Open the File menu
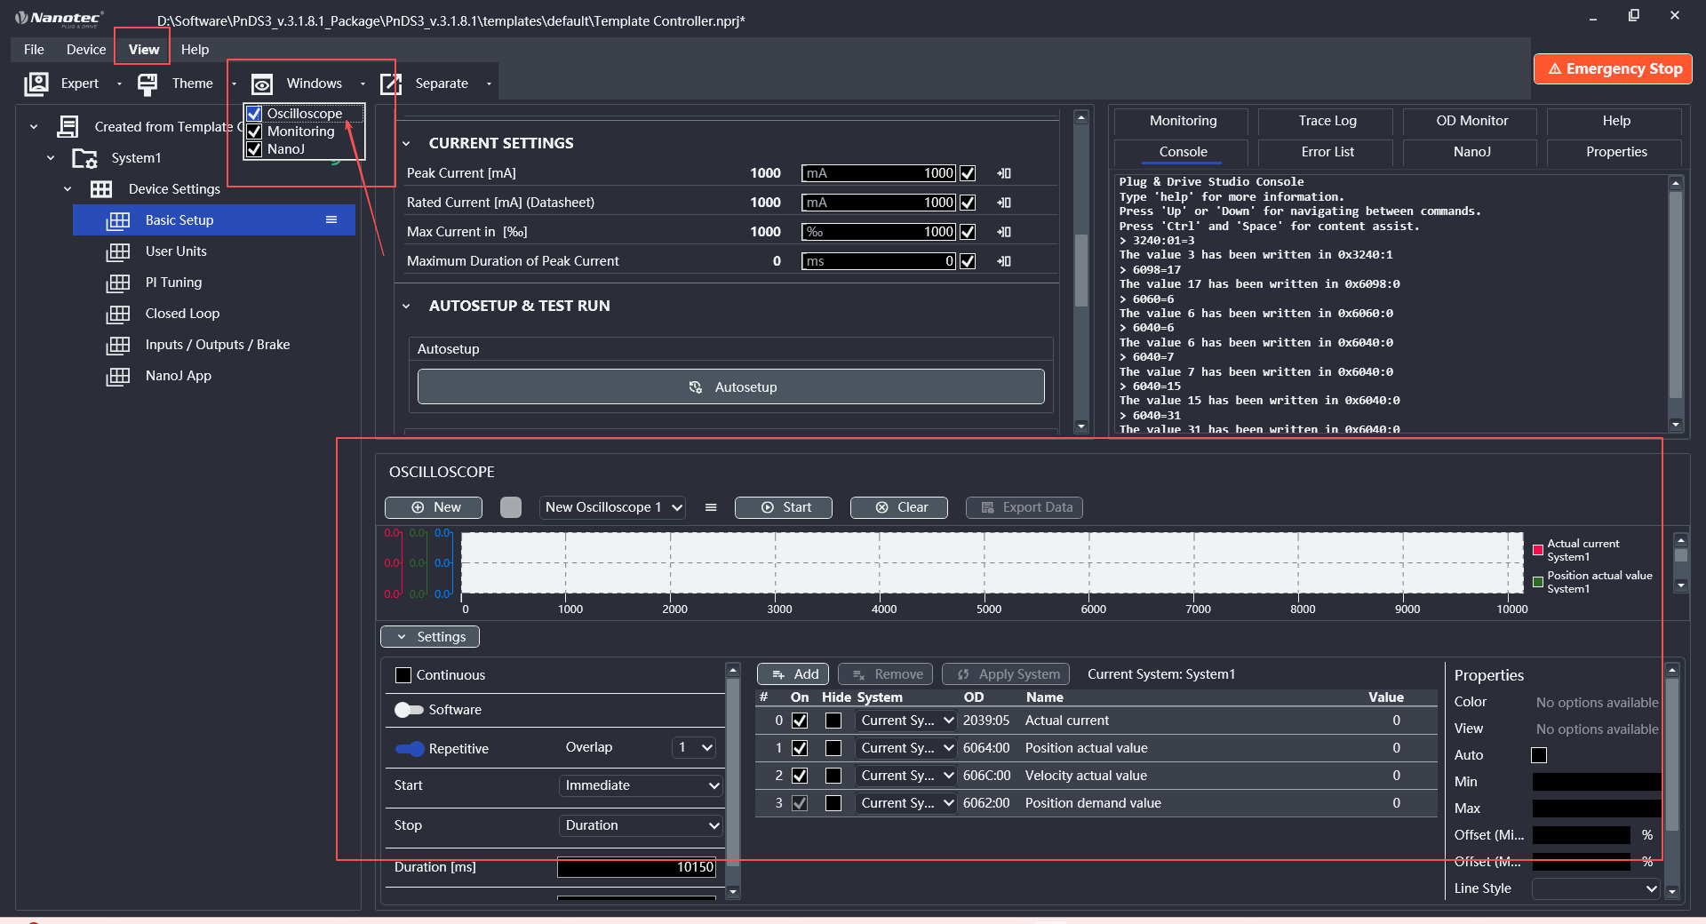 click(34, 50)
